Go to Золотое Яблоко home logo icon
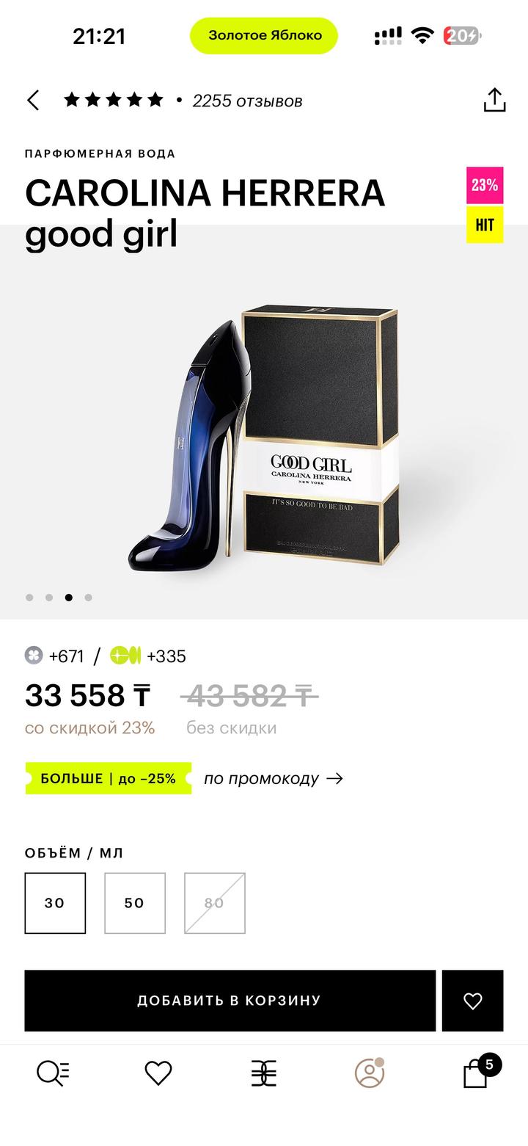 264,1074
